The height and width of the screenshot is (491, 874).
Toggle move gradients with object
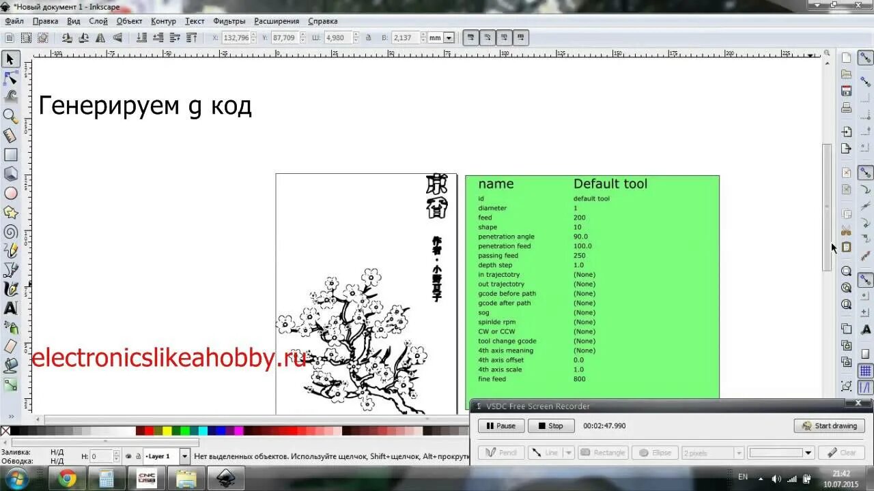click(x=505, y=38)
